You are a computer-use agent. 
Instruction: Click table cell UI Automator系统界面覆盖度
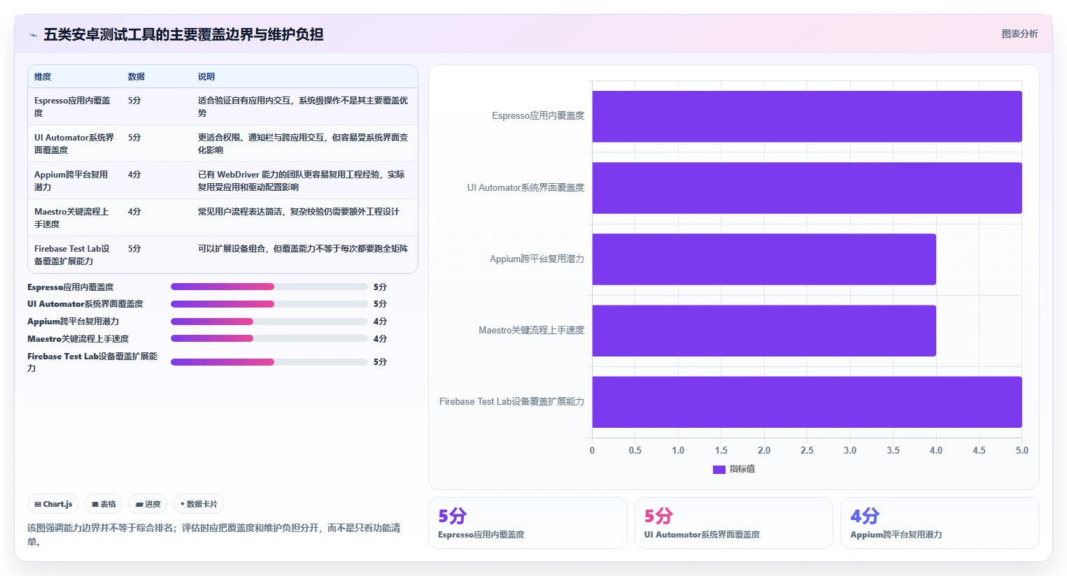pyautogui.click(x=74, y=144)
